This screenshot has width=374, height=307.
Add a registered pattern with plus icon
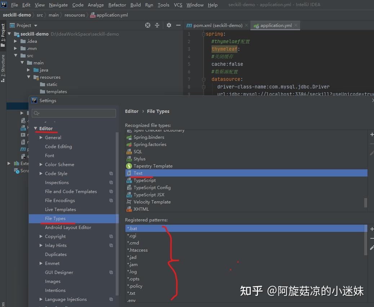pyautogui.click(x=371, y=229)
